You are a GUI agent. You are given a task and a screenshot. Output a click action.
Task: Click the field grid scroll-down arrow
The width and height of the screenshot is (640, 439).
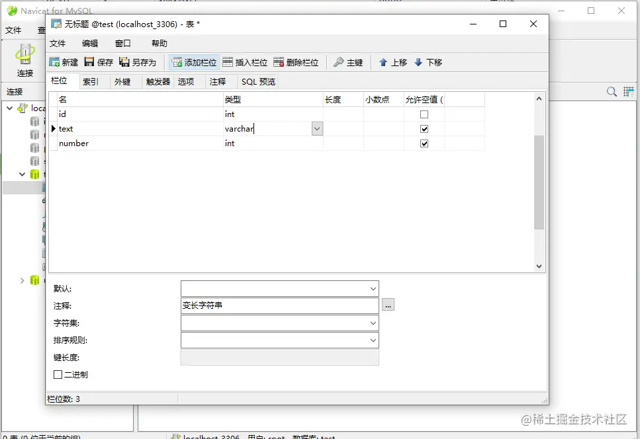tap(539, 266)
